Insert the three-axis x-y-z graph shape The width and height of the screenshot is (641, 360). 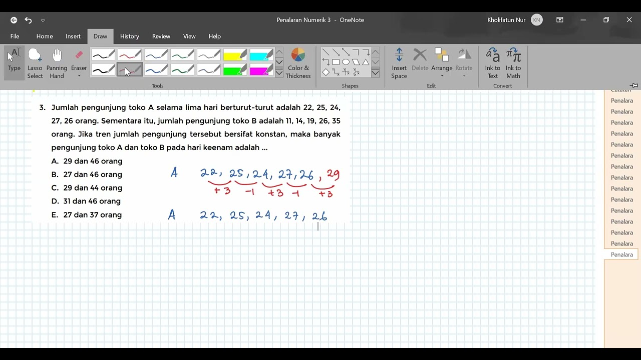(x=356, y=72)
